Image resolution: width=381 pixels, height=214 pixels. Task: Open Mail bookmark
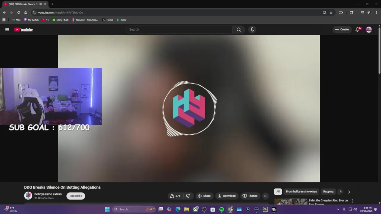pyautogui.click(x=16, y=20)
